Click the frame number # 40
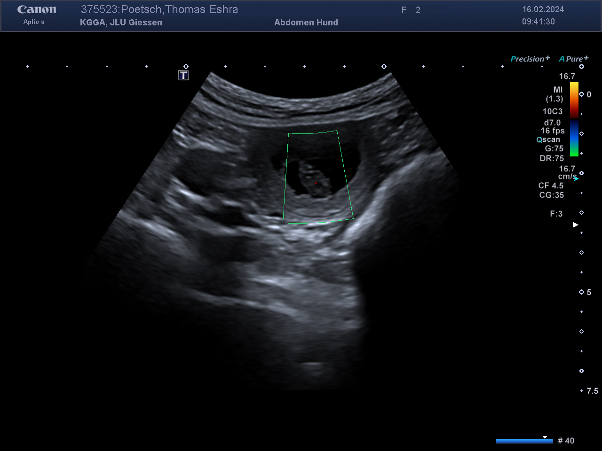 click(x=566, y=441)
